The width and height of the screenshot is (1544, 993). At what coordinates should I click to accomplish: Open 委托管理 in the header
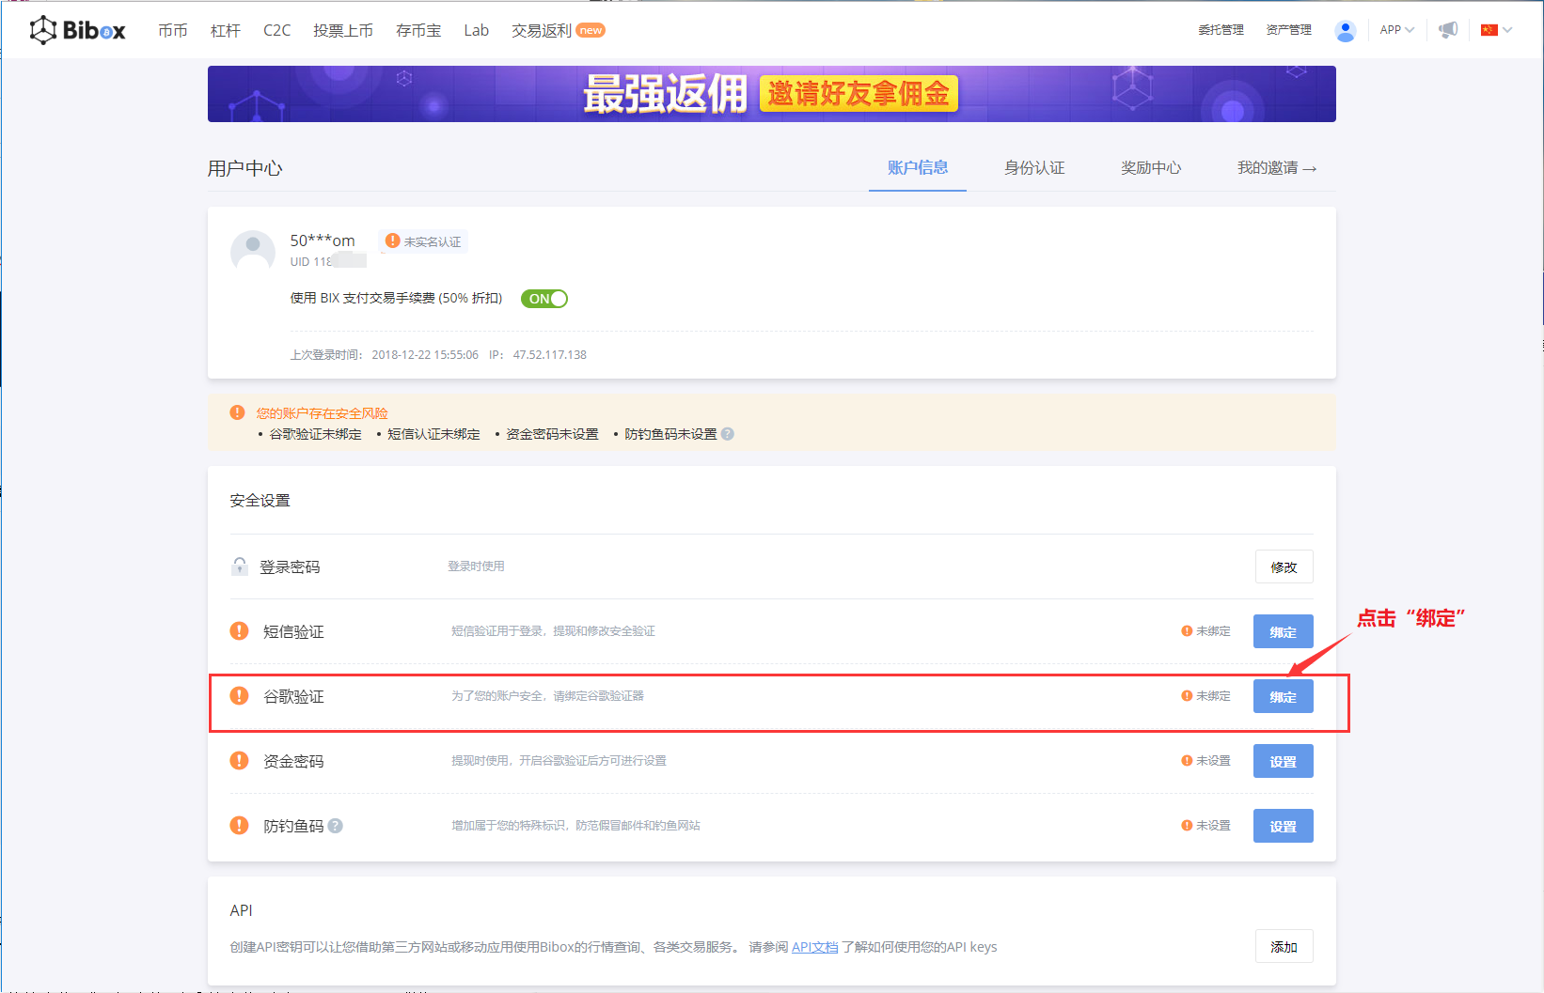point(1221,30)
